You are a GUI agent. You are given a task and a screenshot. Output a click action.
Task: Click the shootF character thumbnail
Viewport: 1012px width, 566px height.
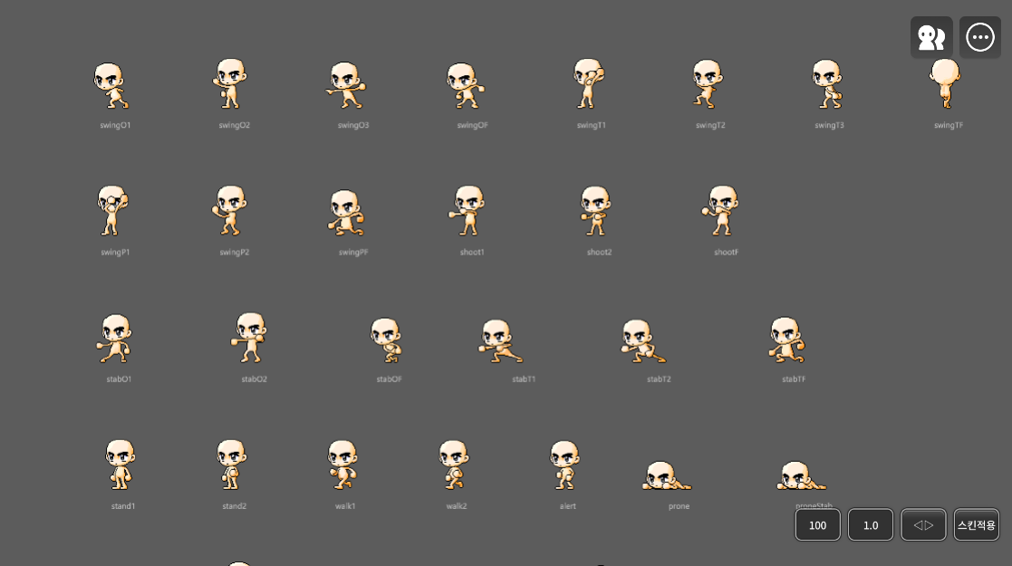[722, 210]
